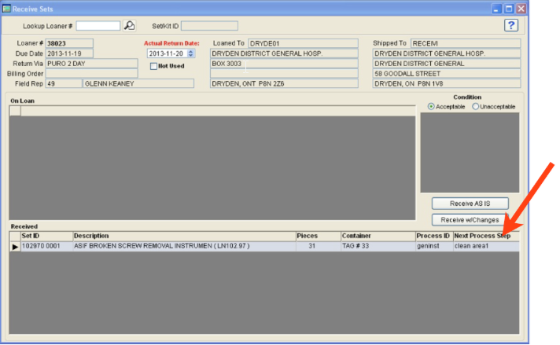The width and height of the screenshot is (560, 345).
Task: Click the Actual Return Date spinner arrows
Action: (190, 53)
